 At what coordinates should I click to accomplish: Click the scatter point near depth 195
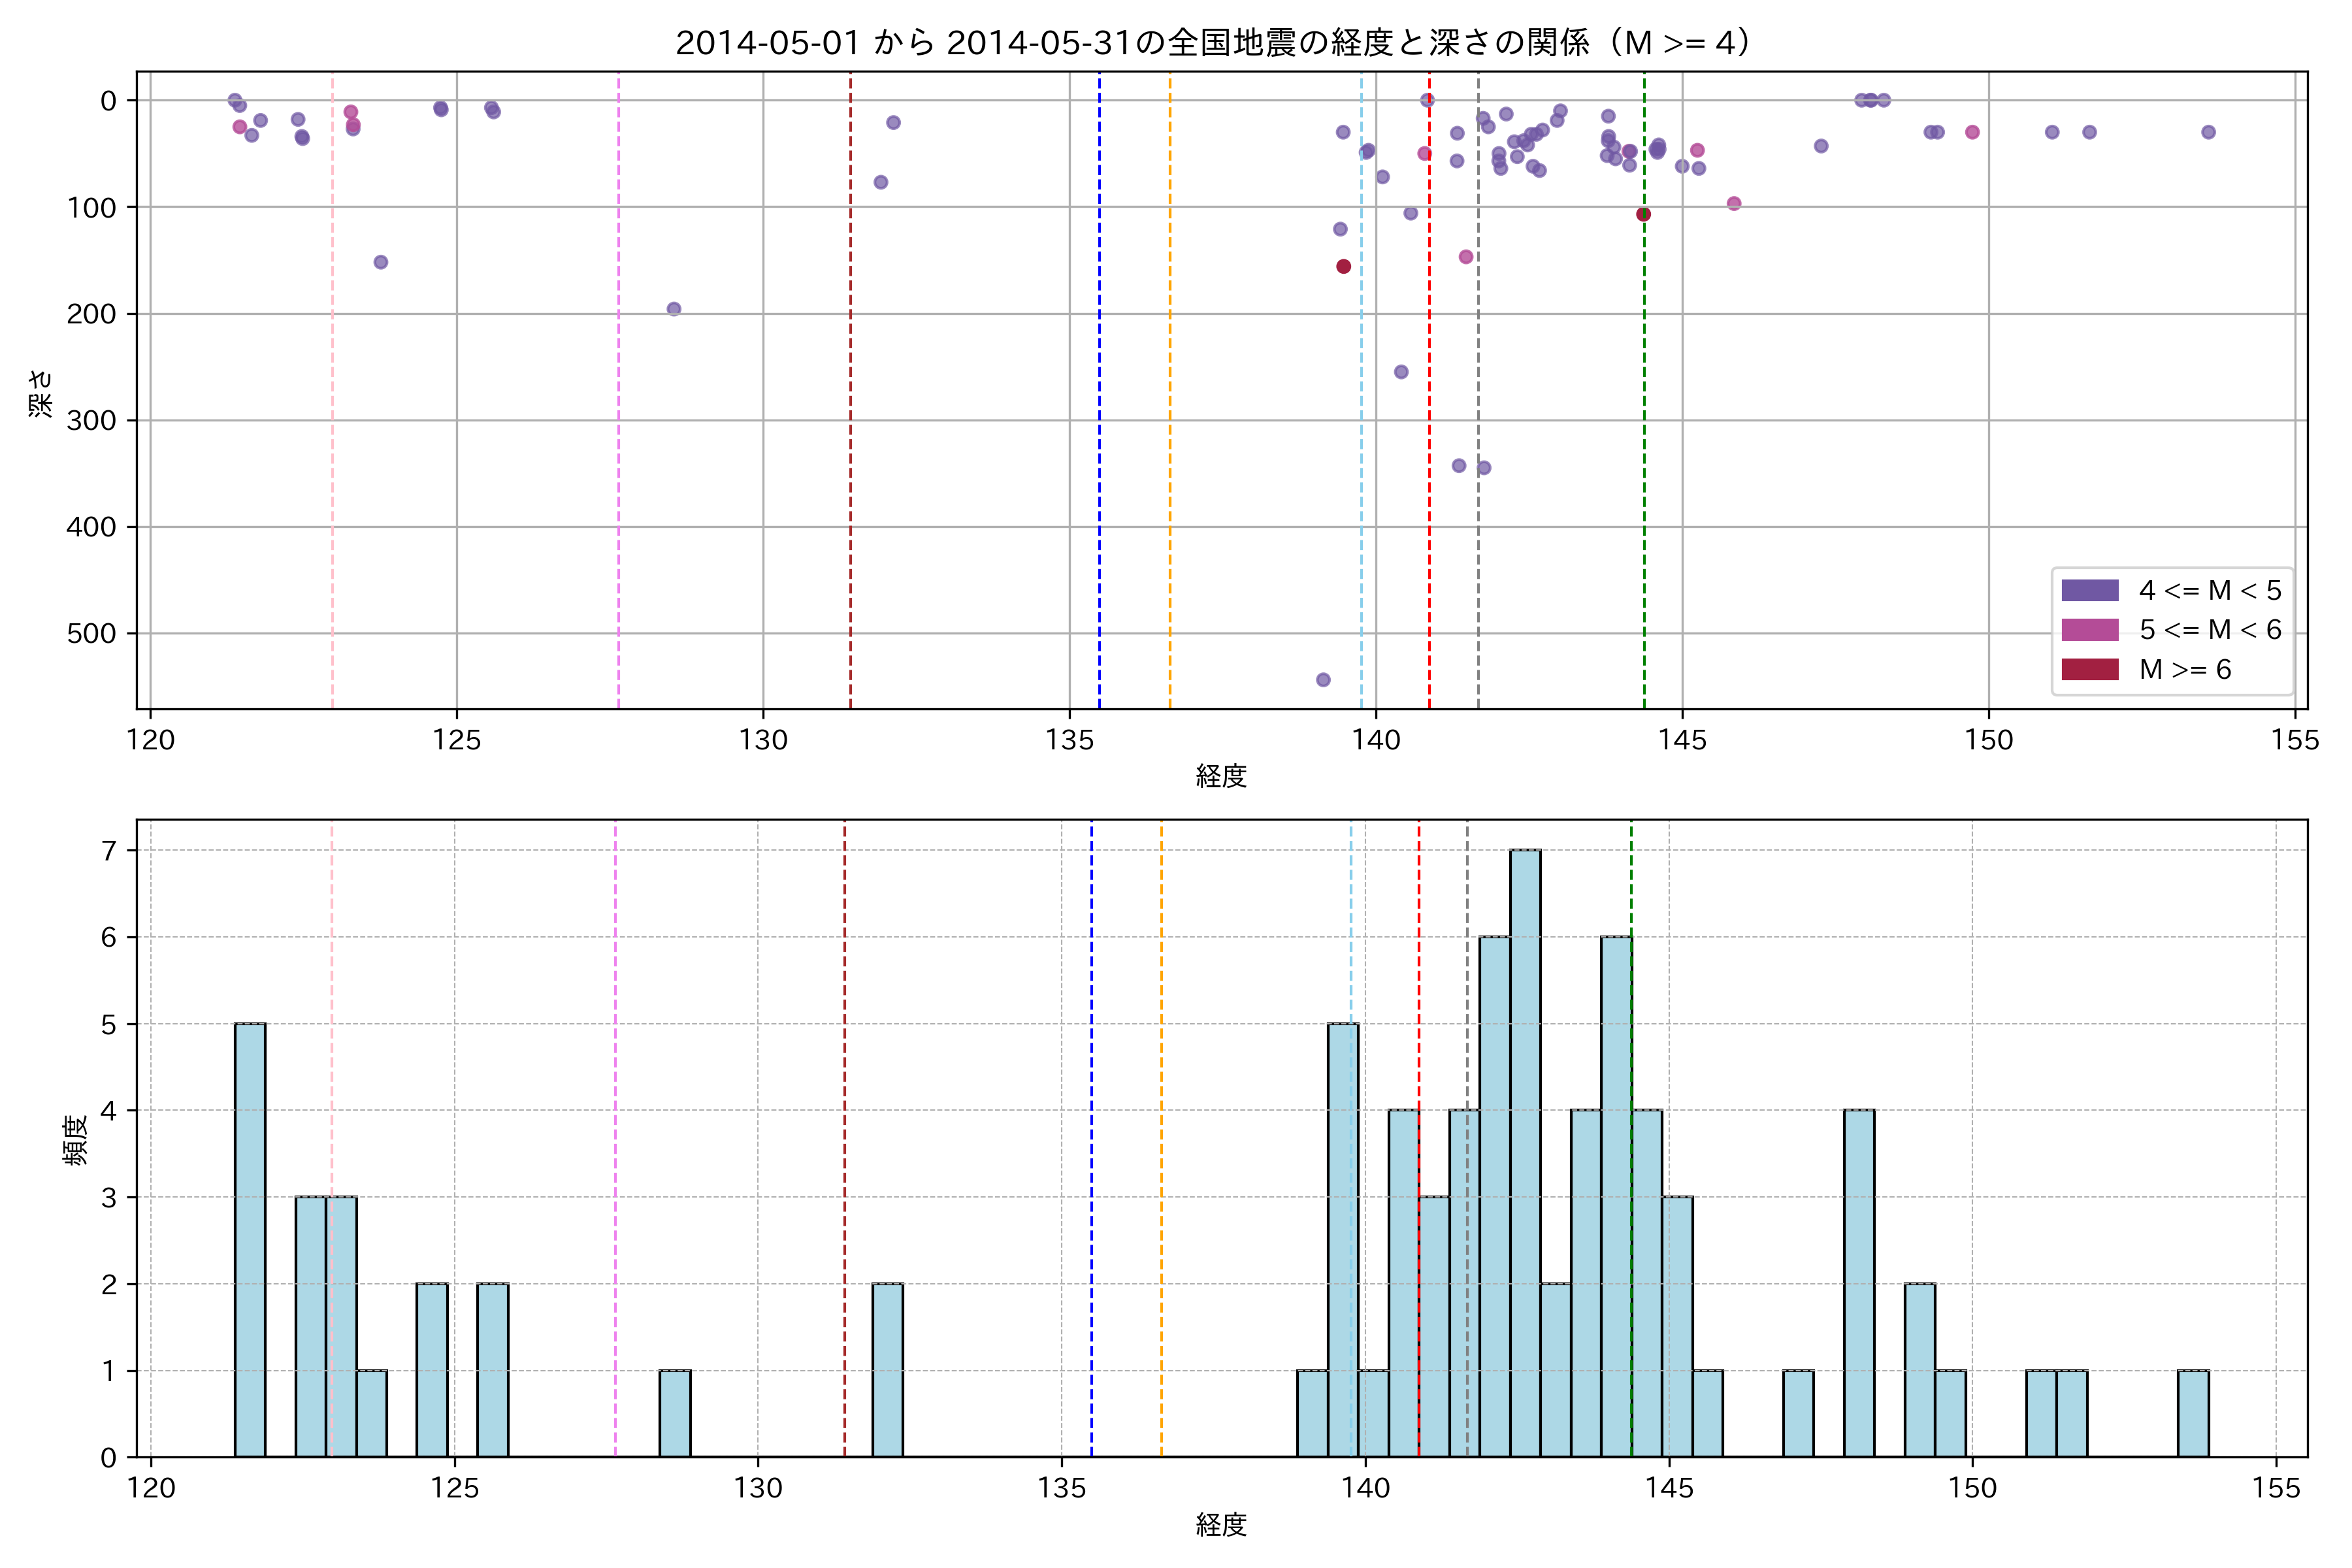(674, 309)
